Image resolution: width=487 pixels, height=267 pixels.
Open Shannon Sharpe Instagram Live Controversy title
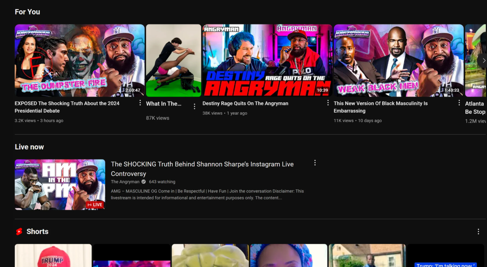click(x=202, y=169)
